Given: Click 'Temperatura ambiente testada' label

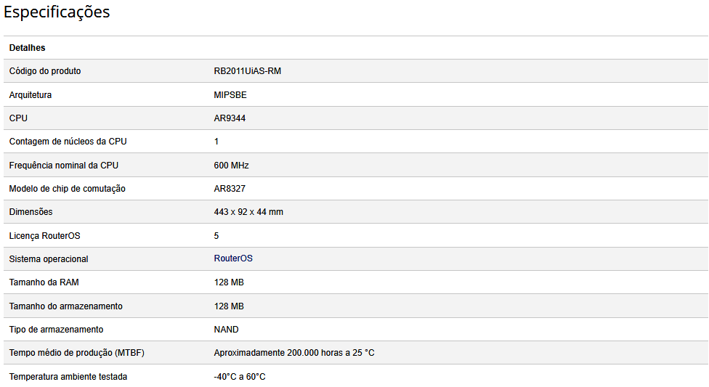Looking at the screenshot, I should tap(68, 377).
